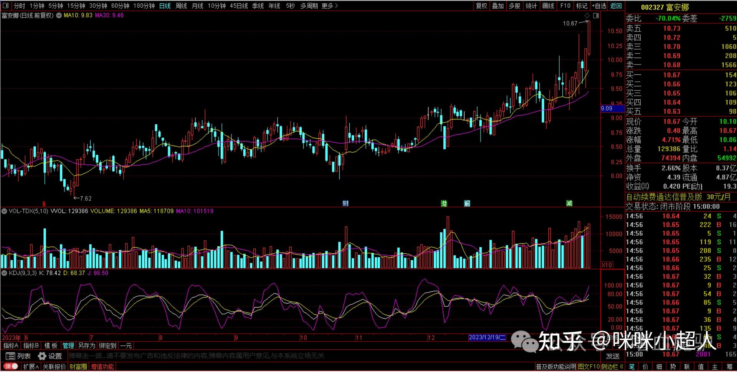Viewport: 737px width, 372px height.
Task: Open the 财富圈 tab
Action: tap(78, 367)
